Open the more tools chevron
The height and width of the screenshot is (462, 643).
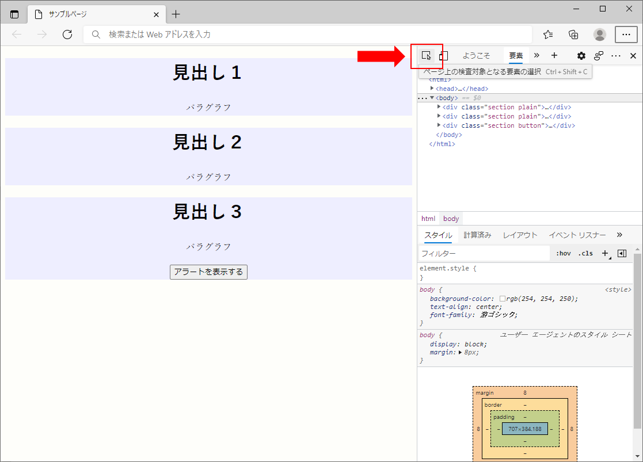pos(536,55)
